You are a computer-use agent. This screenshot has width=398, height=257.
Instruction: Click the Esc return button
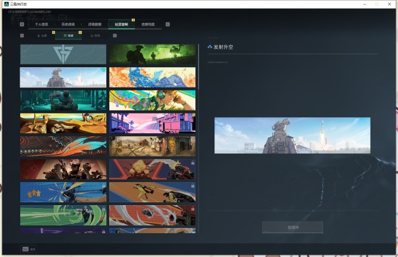pyautogui.click(x=29, y=249)
